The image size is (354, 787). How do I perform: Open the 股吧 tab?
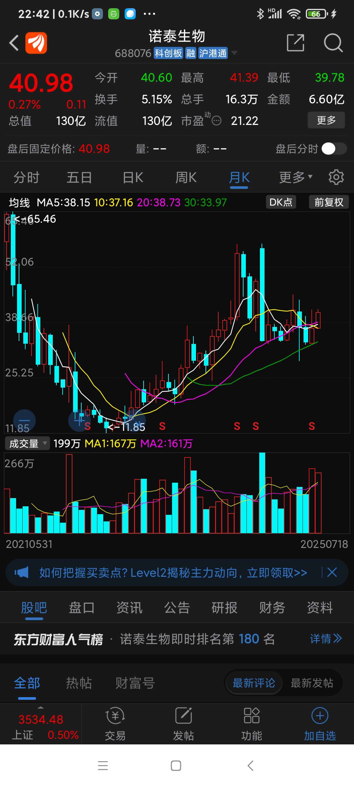34,608
